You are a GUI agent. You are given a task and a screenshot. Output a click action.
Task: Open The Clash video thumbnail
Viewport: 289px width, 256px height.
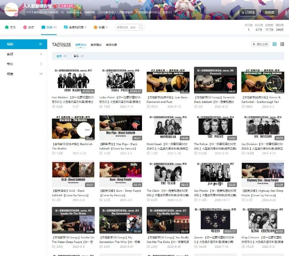[168, 174]
